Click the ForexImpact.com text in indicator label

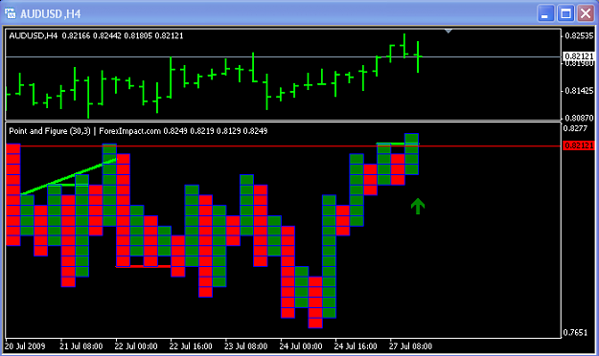coord(130,131)
